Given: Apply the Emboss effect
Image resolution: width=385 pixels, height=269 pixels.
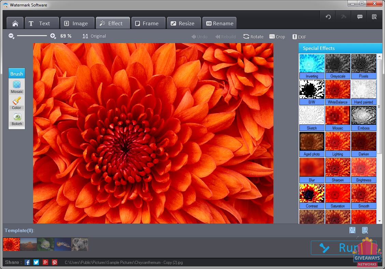Looking at the screenshot, I should coord(363,118).
